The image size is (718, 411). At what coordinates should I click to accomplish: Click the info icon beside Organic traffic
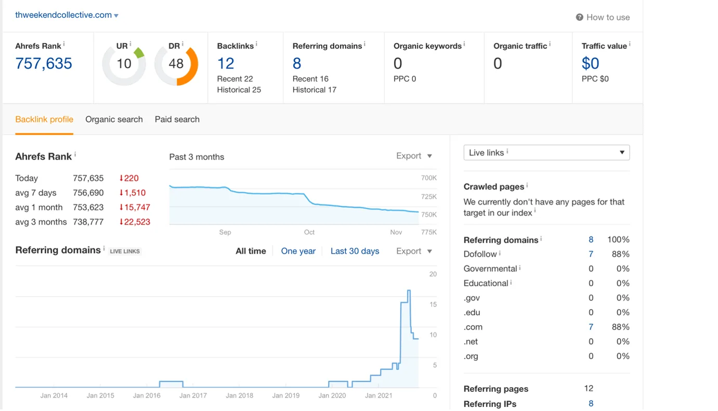tap(550, 44)
